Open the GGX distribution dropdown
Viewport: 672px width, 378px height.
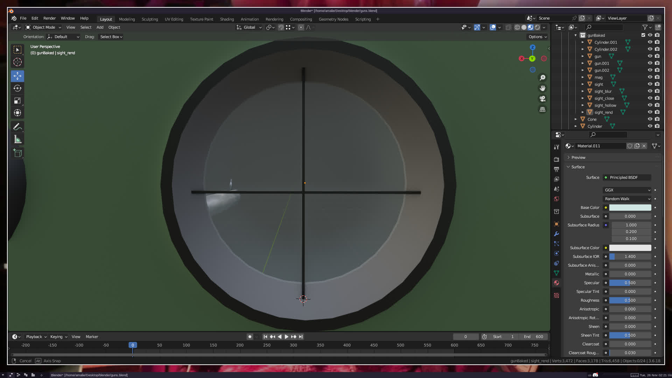[627, 190]
